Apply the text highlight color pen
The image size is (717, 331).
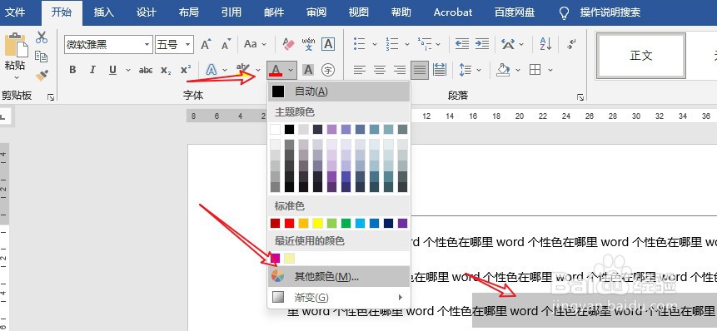coord(243,69)
